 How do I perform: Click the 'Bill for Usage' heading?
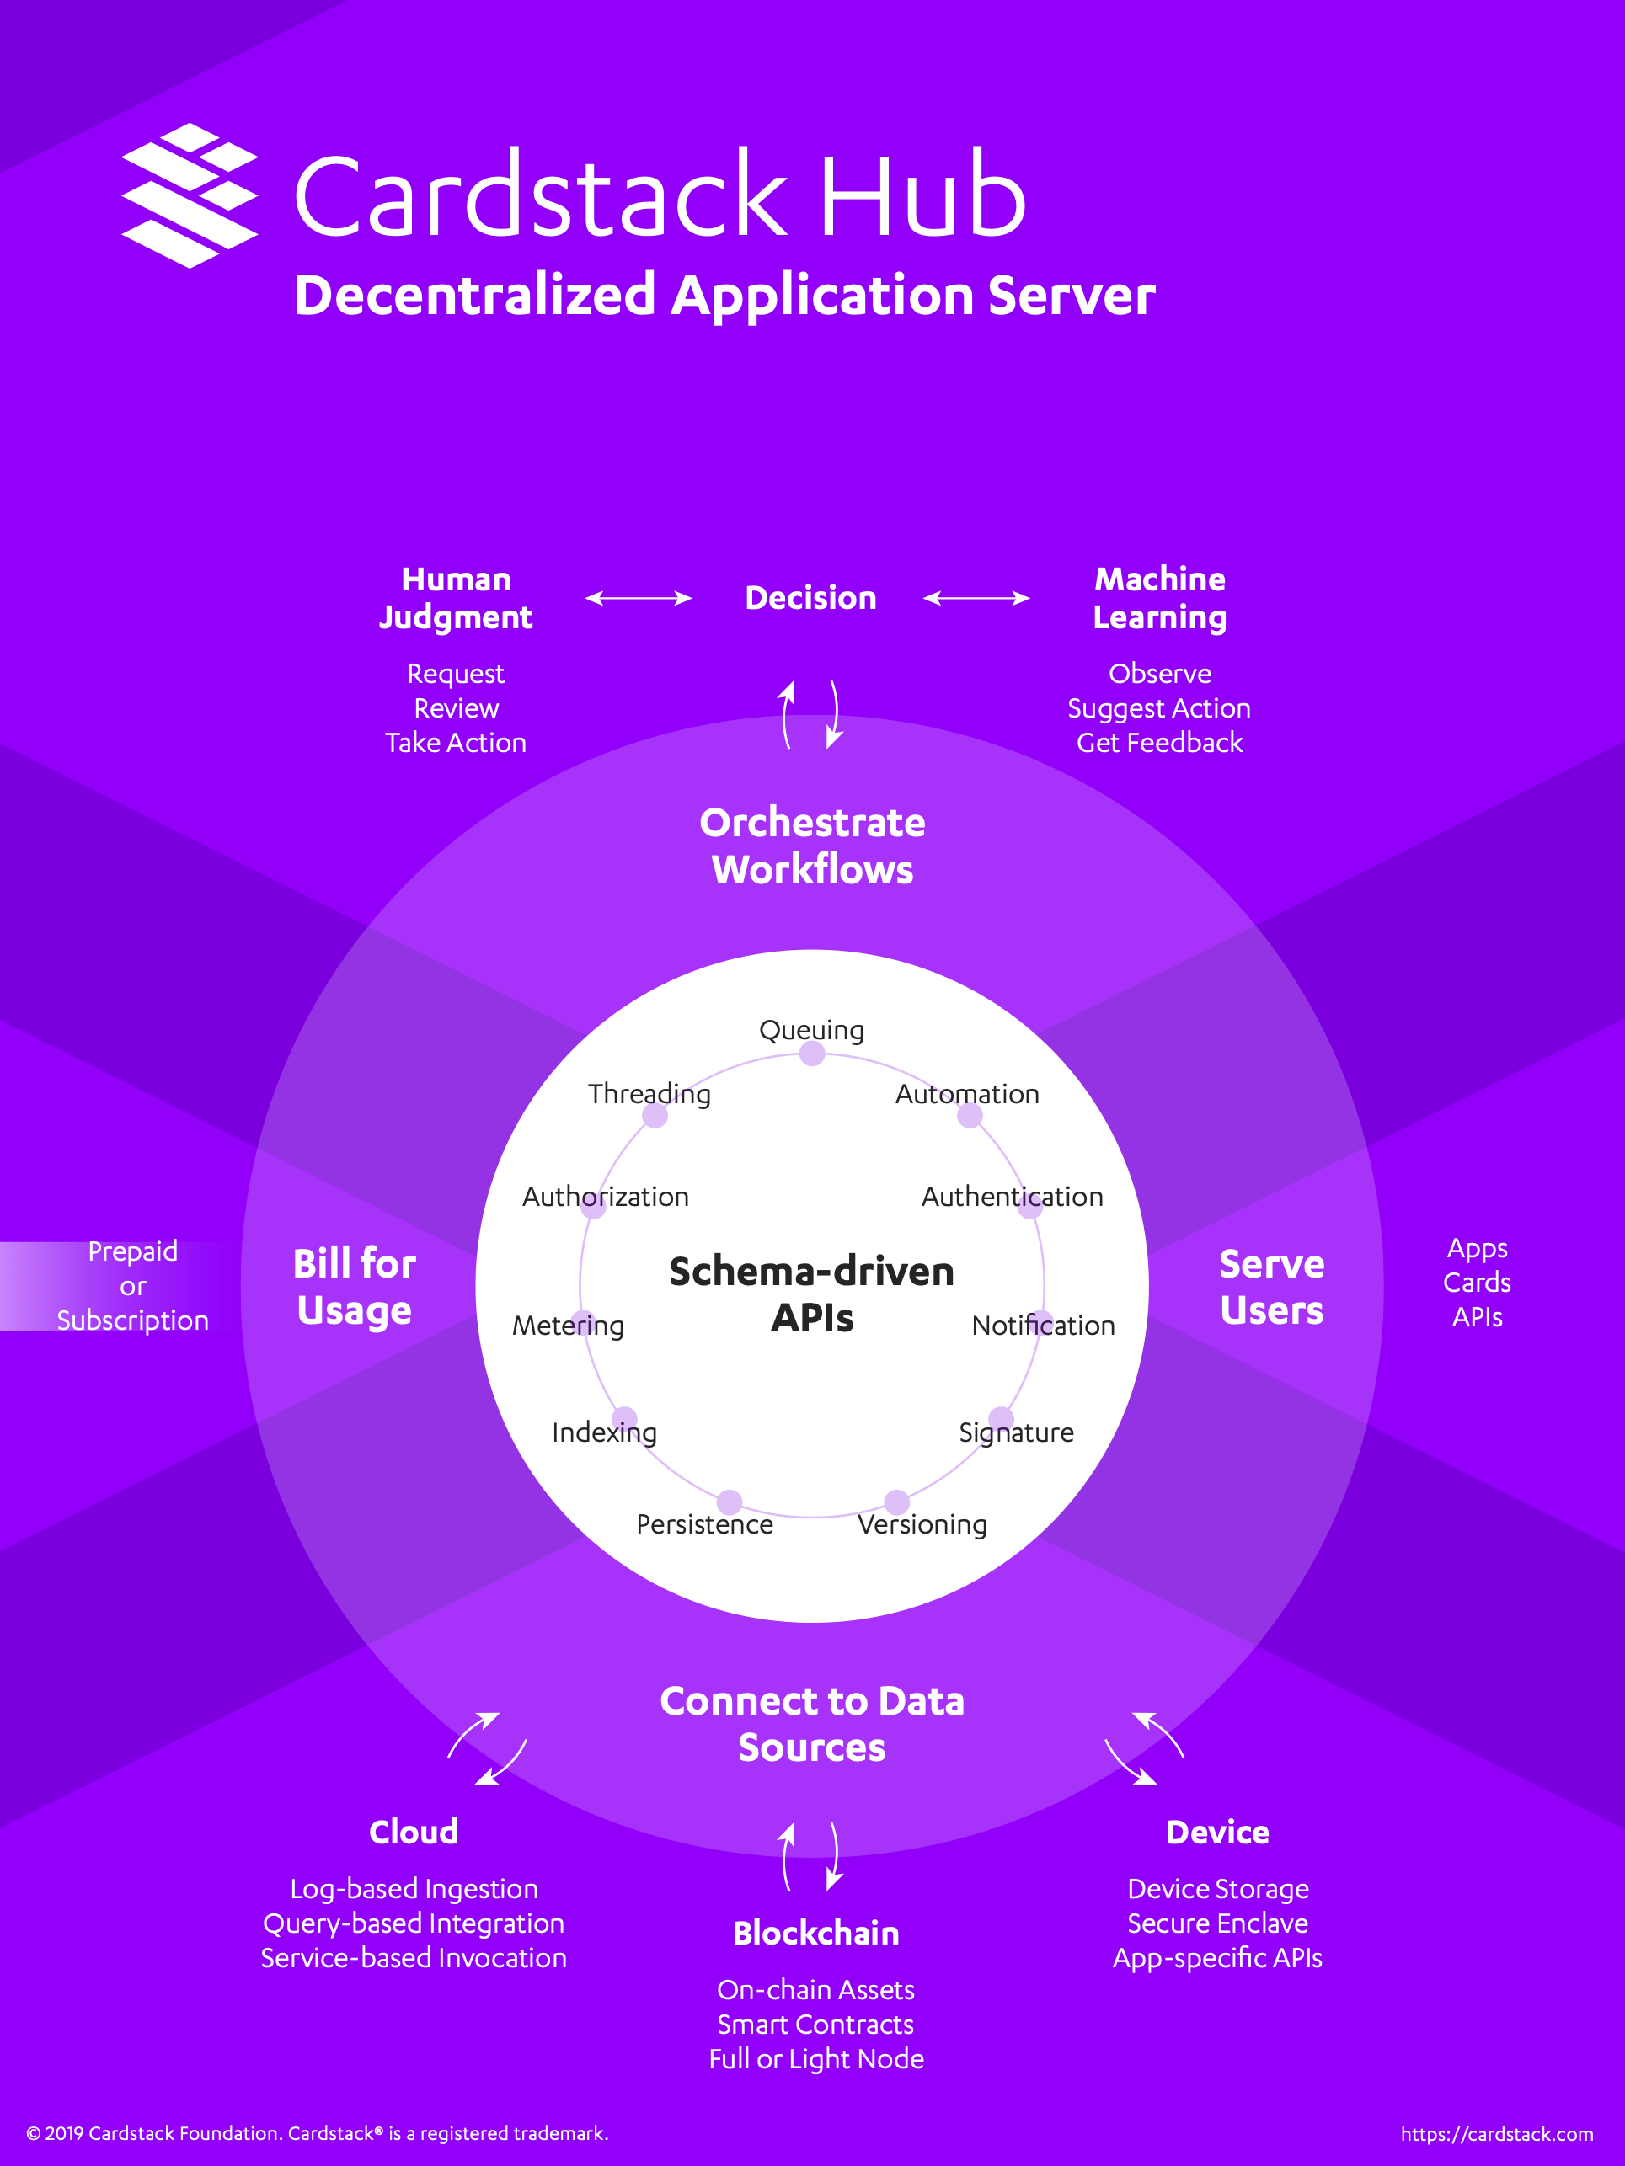coord(355,1288)
